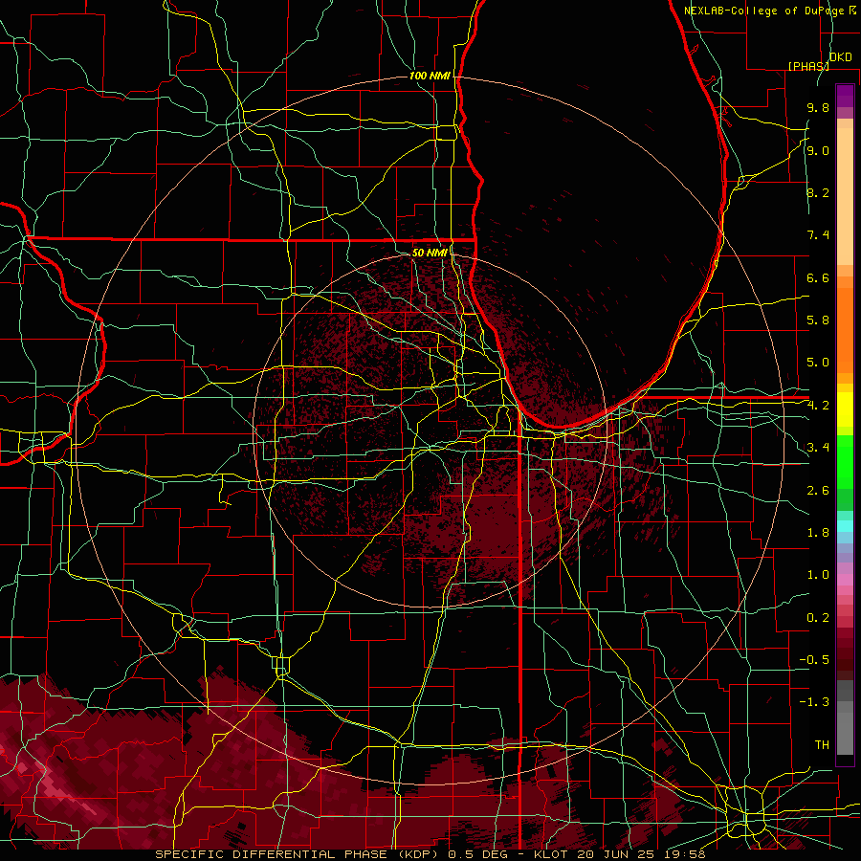Click the 0.5 DEG elevation text

477,854
